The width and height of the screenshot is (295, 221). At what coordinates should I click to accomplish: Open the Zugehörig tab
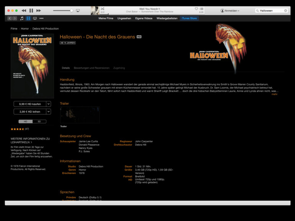tap(119, 68)
